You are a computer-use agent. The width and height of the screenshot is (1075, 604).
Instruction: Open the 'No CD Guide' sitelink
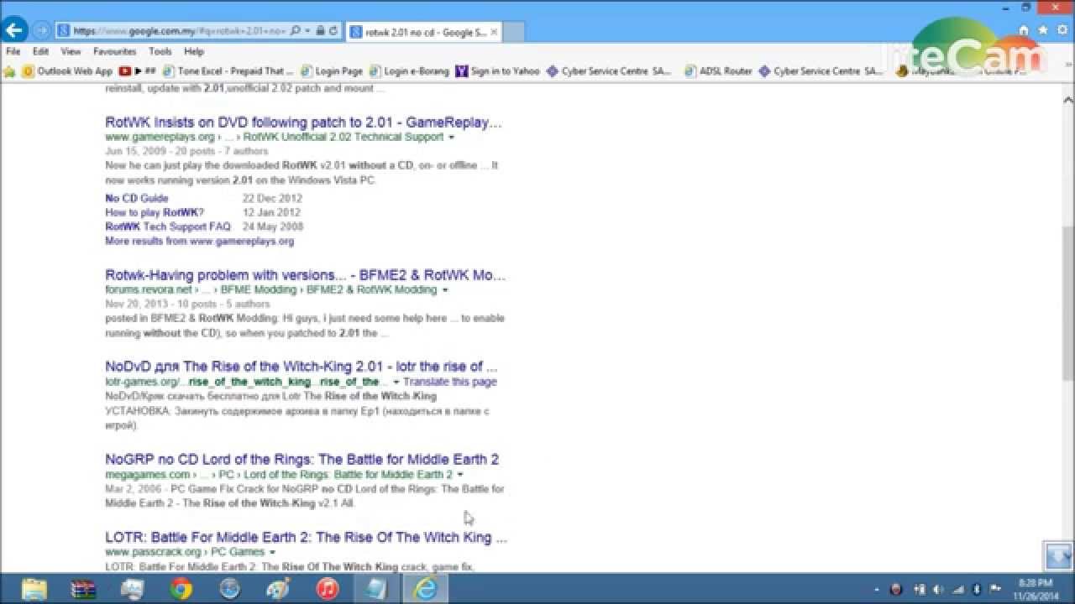coord(137,199)
